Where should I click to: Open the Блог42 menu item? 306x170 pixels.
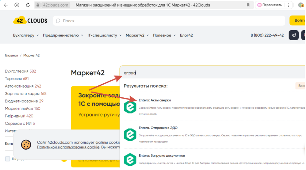point(186,35)
